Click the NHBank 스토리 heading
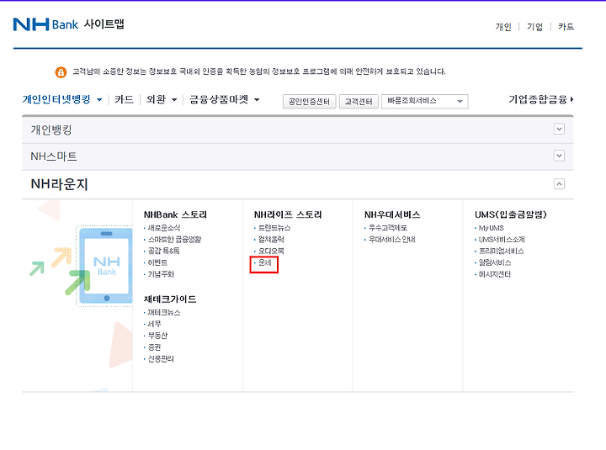The height and width of the screenshot is (450, 606). 175,214
